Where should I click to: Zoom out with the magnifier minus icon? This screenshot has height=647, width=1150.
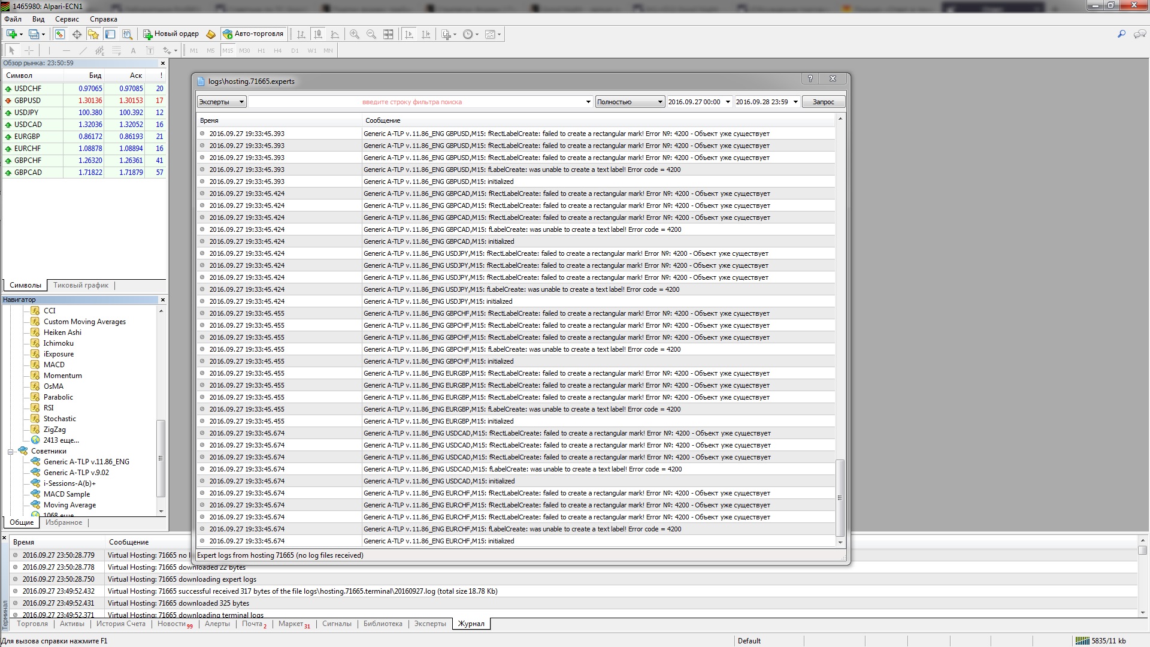[x=371, y=34]
